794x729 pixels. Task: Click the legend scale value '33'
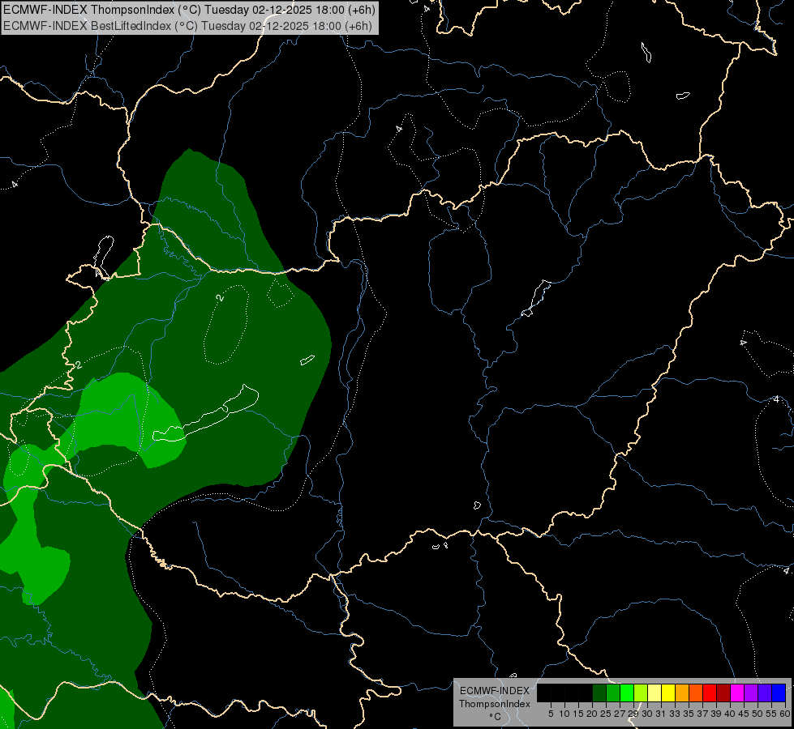tap(675, 714)
